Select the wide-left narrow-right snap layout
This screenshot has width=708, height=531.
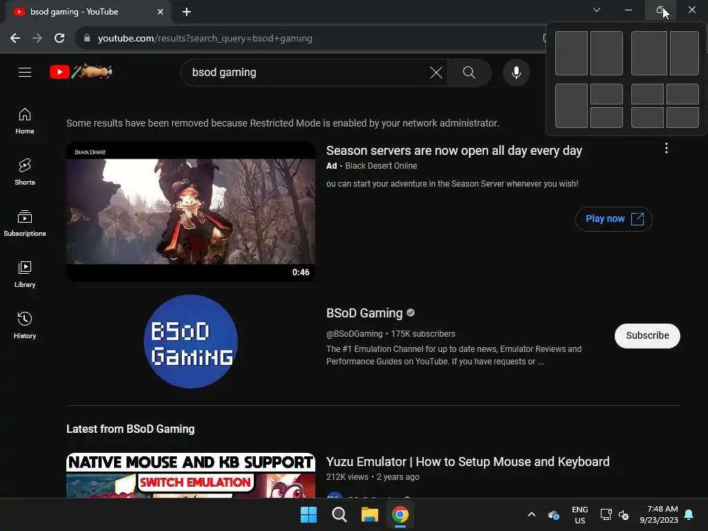click(x=664, y=53)
